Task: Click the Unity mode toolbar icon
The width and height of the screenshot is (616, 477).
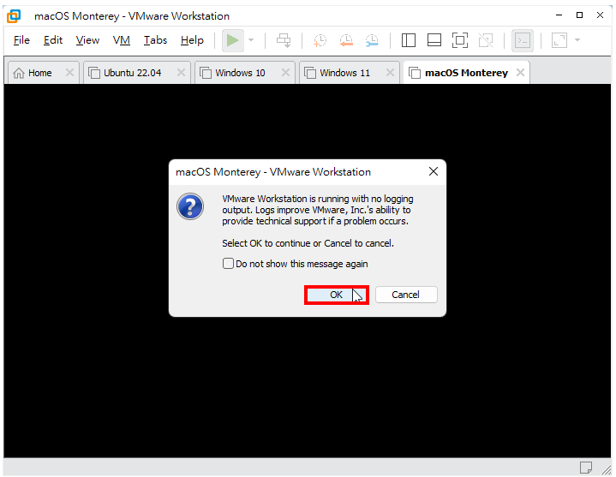Action: (x=486, y=40)
